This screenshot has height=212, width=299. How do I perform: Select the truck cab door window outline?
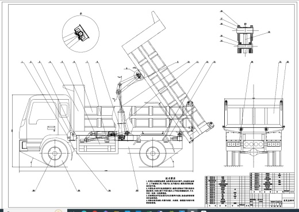tap(43, 113)
